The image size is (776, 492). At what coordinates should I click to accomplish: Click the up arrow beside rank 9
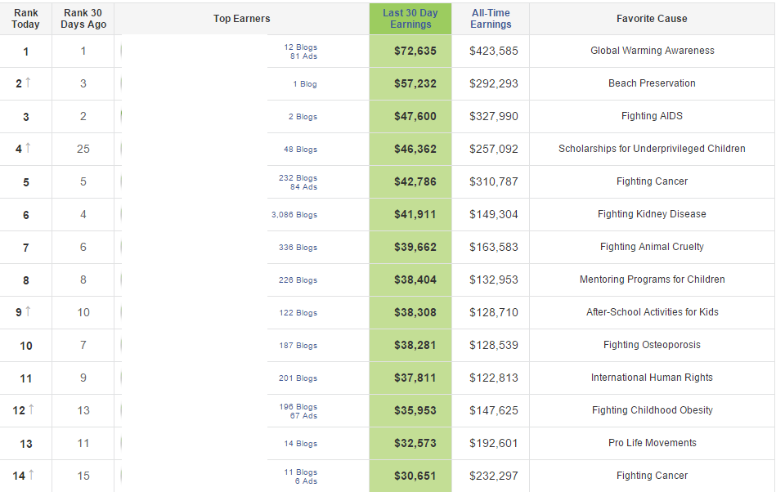(x=29, y=311)
